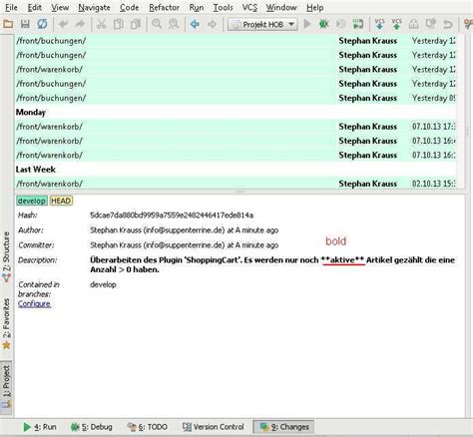Open the Edit menu
Image resolution: width=473 pixels, height=437 pixels.
click(x=34, y=7)
